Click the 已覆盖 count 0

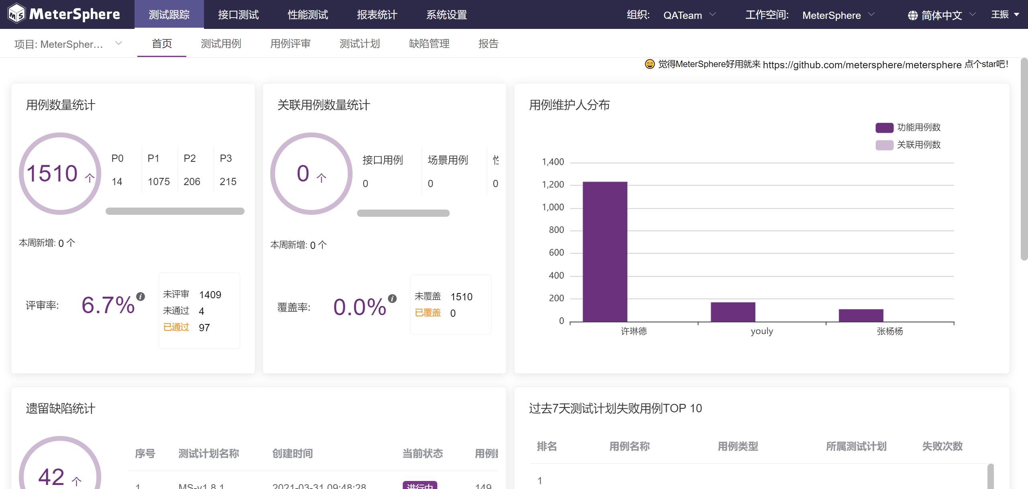pyautogui.click(x=453, y=313)
